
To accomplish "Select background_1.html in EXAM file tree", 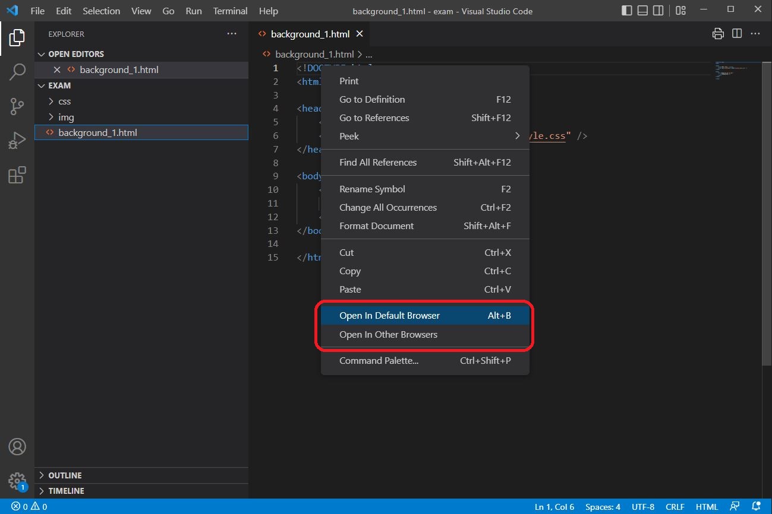I will point(141,132).
